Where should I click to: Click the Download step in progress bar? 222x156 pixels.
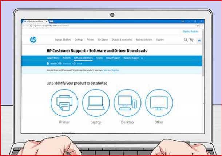(67, 64)
